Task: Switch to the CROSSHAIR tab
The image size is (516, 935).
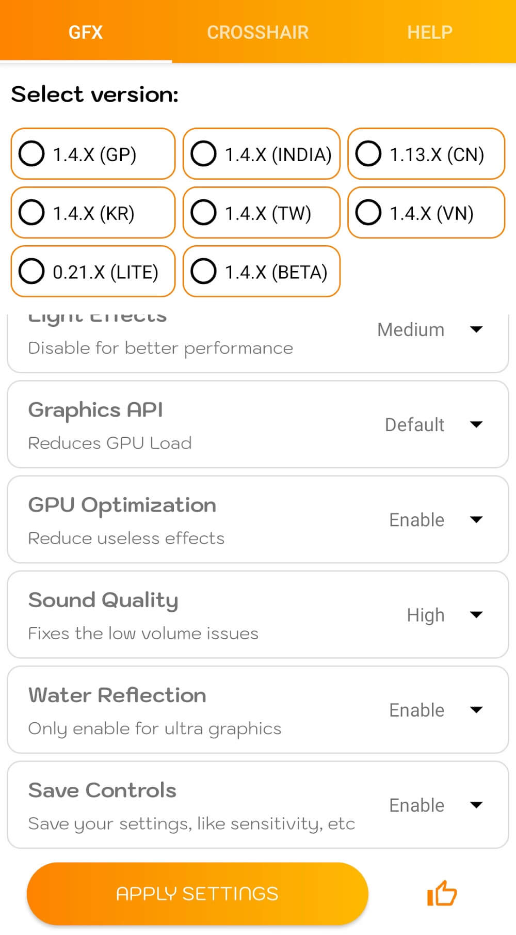Action: coord(257,32)
